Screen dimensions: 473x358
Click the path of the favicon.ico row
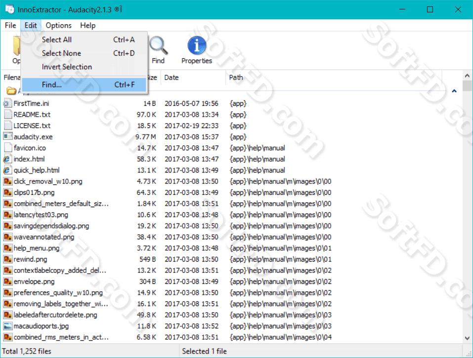click(x=258, y=148)
